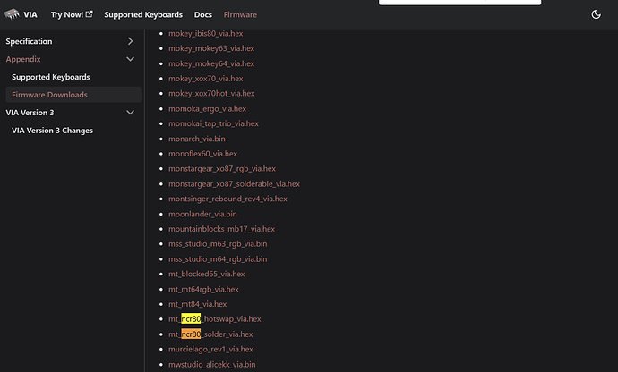Go to the VIA home text link
The height and width of the screenshot is (372, 618).
coord(30,14)
